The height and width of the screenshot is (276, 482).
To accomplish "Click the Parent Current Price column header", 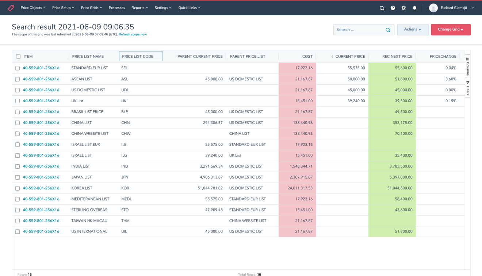I will [x=200, y=57].
